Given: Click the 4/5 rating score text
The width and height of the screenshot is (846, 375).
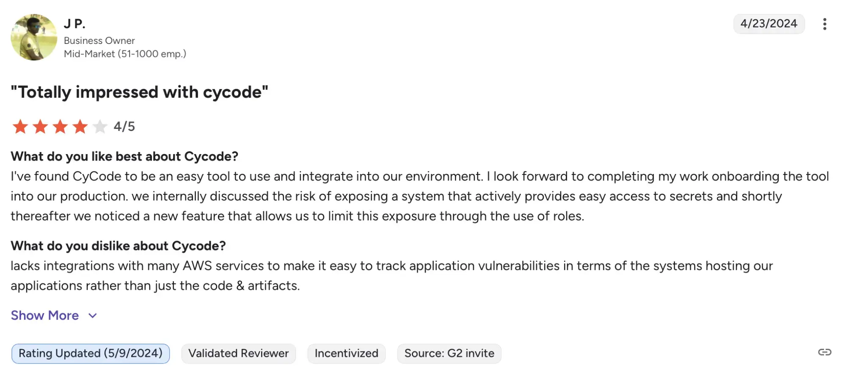Looking at the screenshot, I should tap(124, 126).
